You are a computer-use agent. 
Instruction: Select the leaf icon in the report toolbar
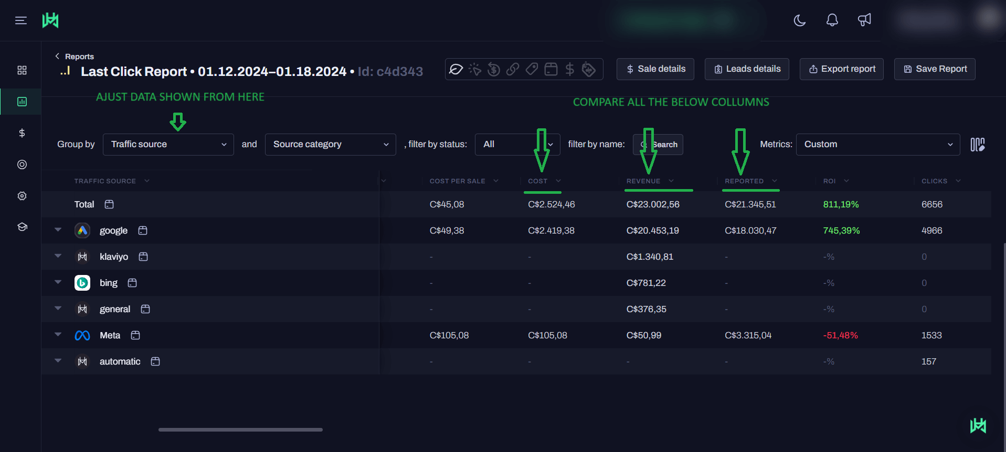click(x=456, y=69)
